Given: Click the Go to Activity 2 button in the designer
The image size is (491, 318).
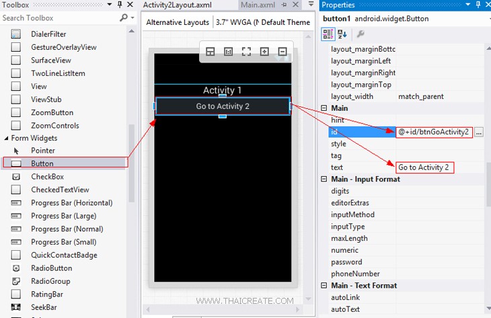Looking at the screenshot, I should tap(223, 106).
